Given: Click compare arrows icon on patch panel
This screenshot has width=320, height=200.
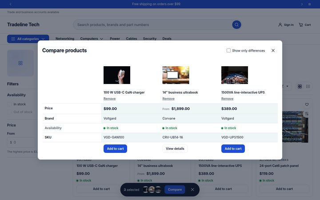Looking at the screenshot, I should click(307, 114).
